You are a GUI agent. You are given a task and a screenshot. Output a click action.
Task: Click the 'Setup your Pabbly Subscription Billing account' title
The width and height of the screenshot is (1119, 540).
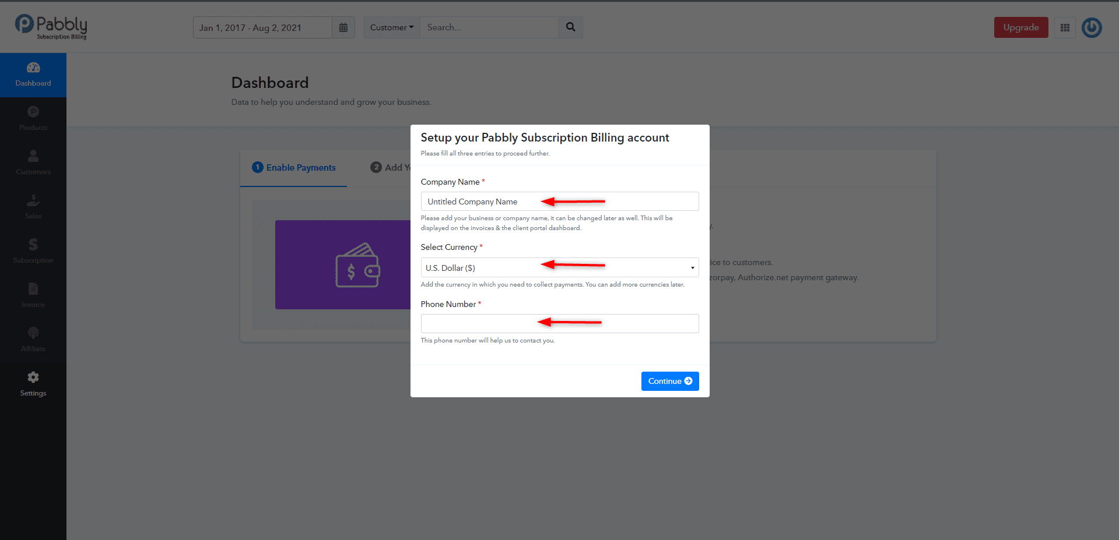545,137
